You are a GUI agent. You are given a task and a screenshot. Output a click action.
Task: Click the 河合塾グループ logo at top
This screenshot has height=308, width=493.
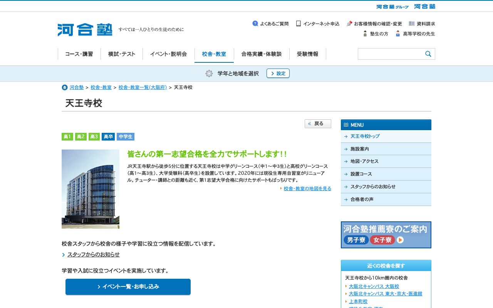(392, 7)
